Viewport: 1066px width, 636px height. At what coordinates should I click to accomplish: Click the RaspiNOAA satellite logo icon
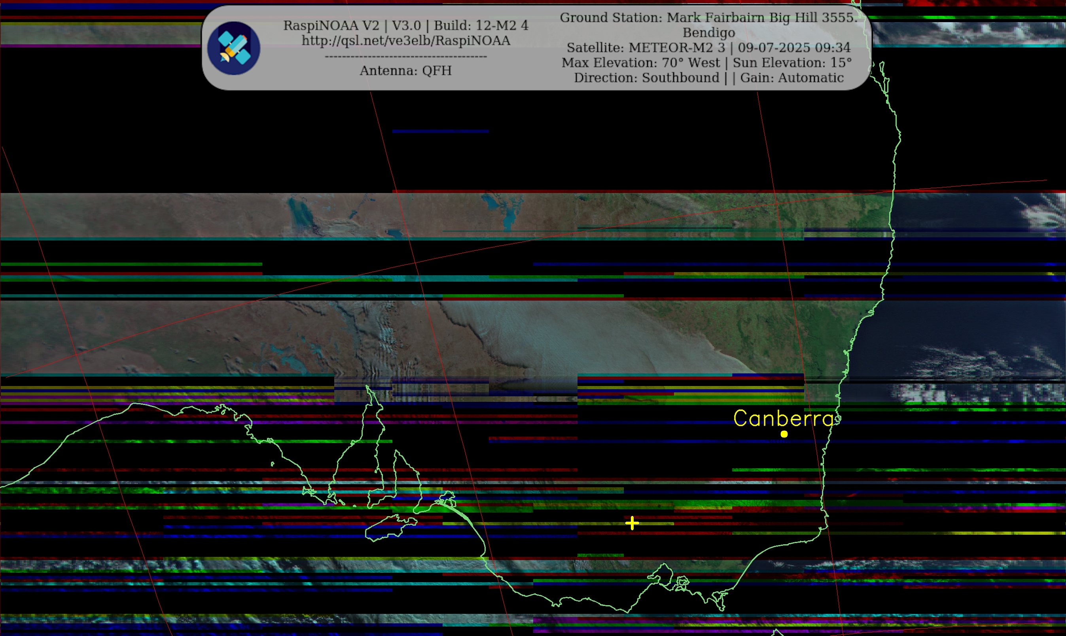click(233, 48)
